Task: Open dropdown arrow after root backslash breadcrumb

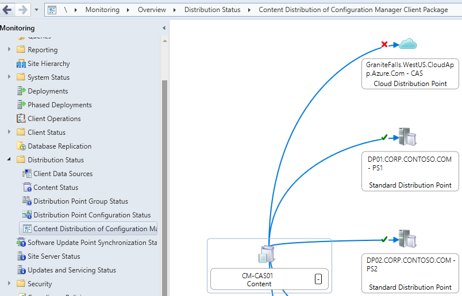Action: pyautogui.click(x=76, y=10)
